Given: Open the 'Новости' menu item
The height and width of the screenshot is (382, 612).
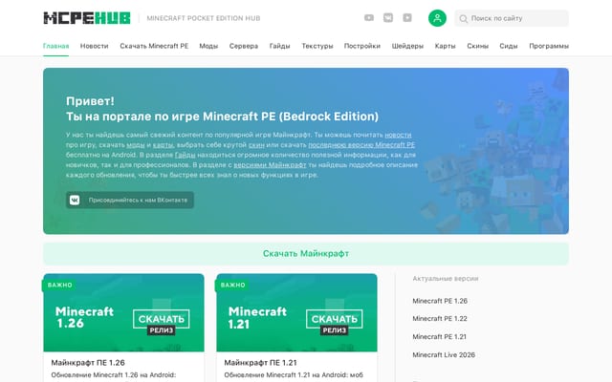Looking at the screenshot, I should click(x=94, y=46).
